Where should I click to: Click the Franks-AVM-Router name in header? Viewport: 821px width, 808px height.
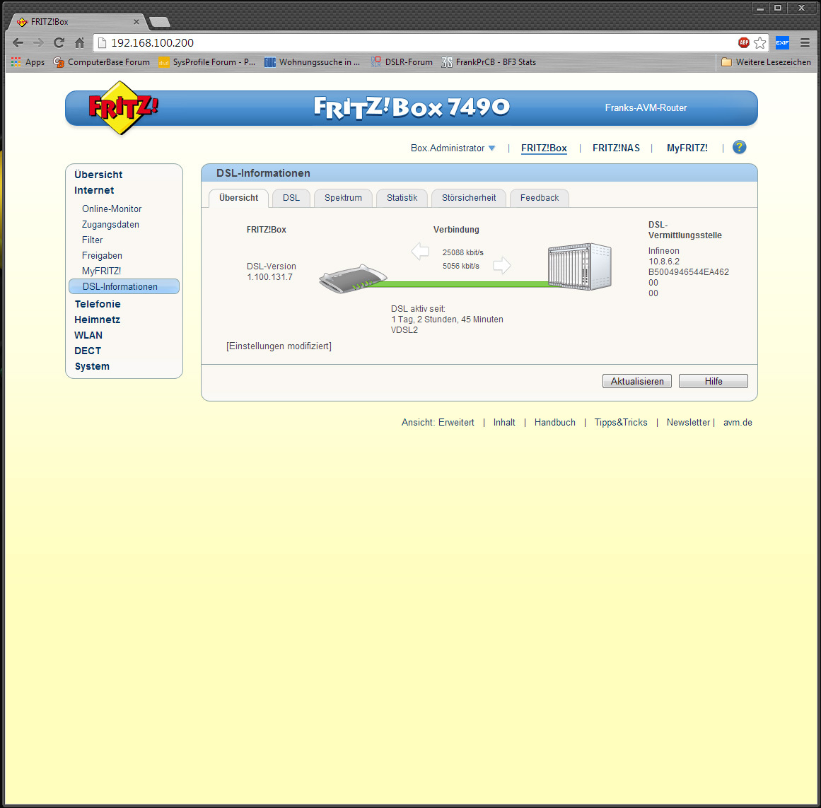pos(646,107)
